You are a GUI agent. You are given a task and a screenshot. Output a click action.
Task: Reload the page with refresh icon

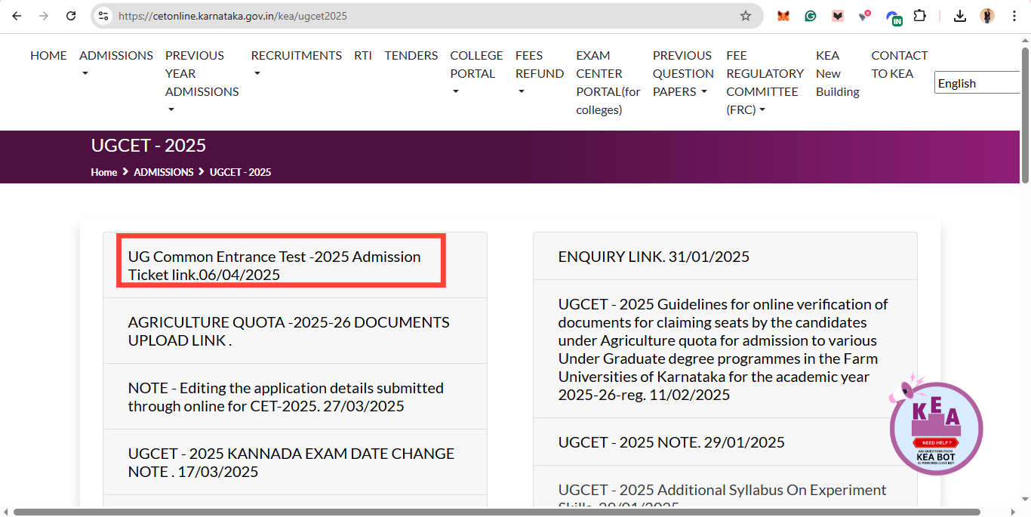pyautogui.click(x=71, y=16)
